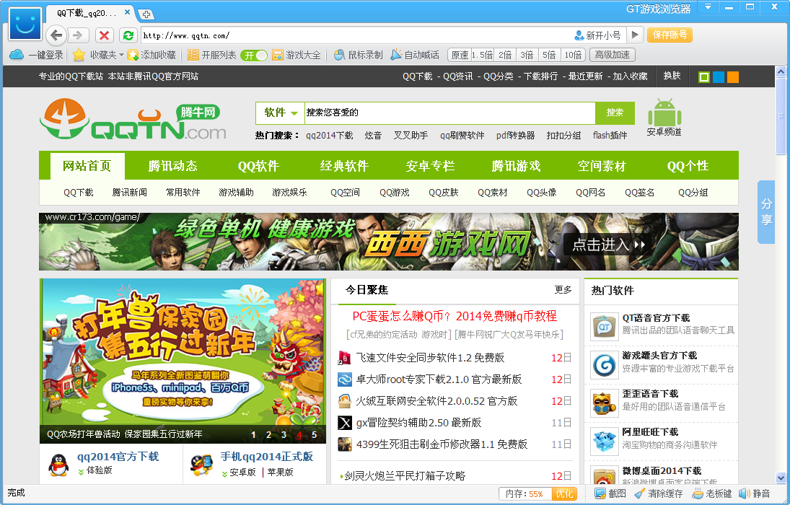This screenshot has height=505, width=790.
Task: Open 安卓频道 Android robot icon
Action: pos(664,112)
